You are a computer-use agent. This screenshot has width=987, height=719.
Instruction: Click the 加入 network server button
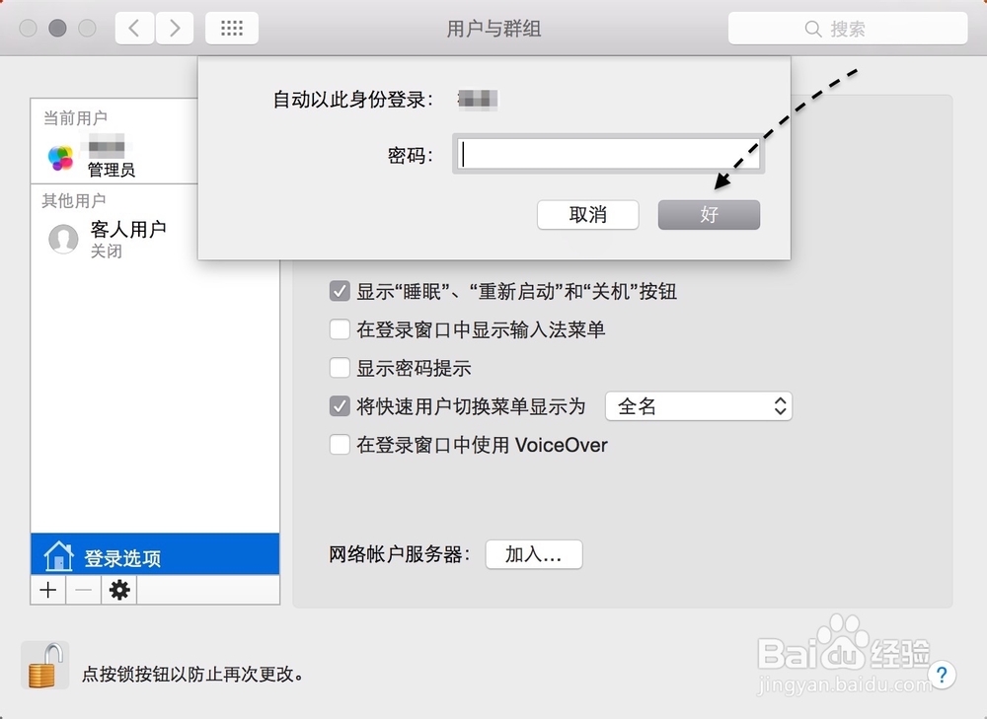533,554
